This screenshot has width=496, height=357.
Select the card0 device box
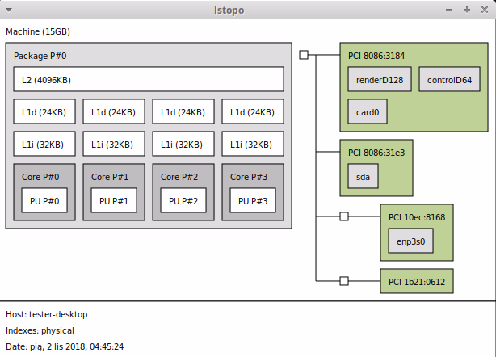(x=368, y=111)
